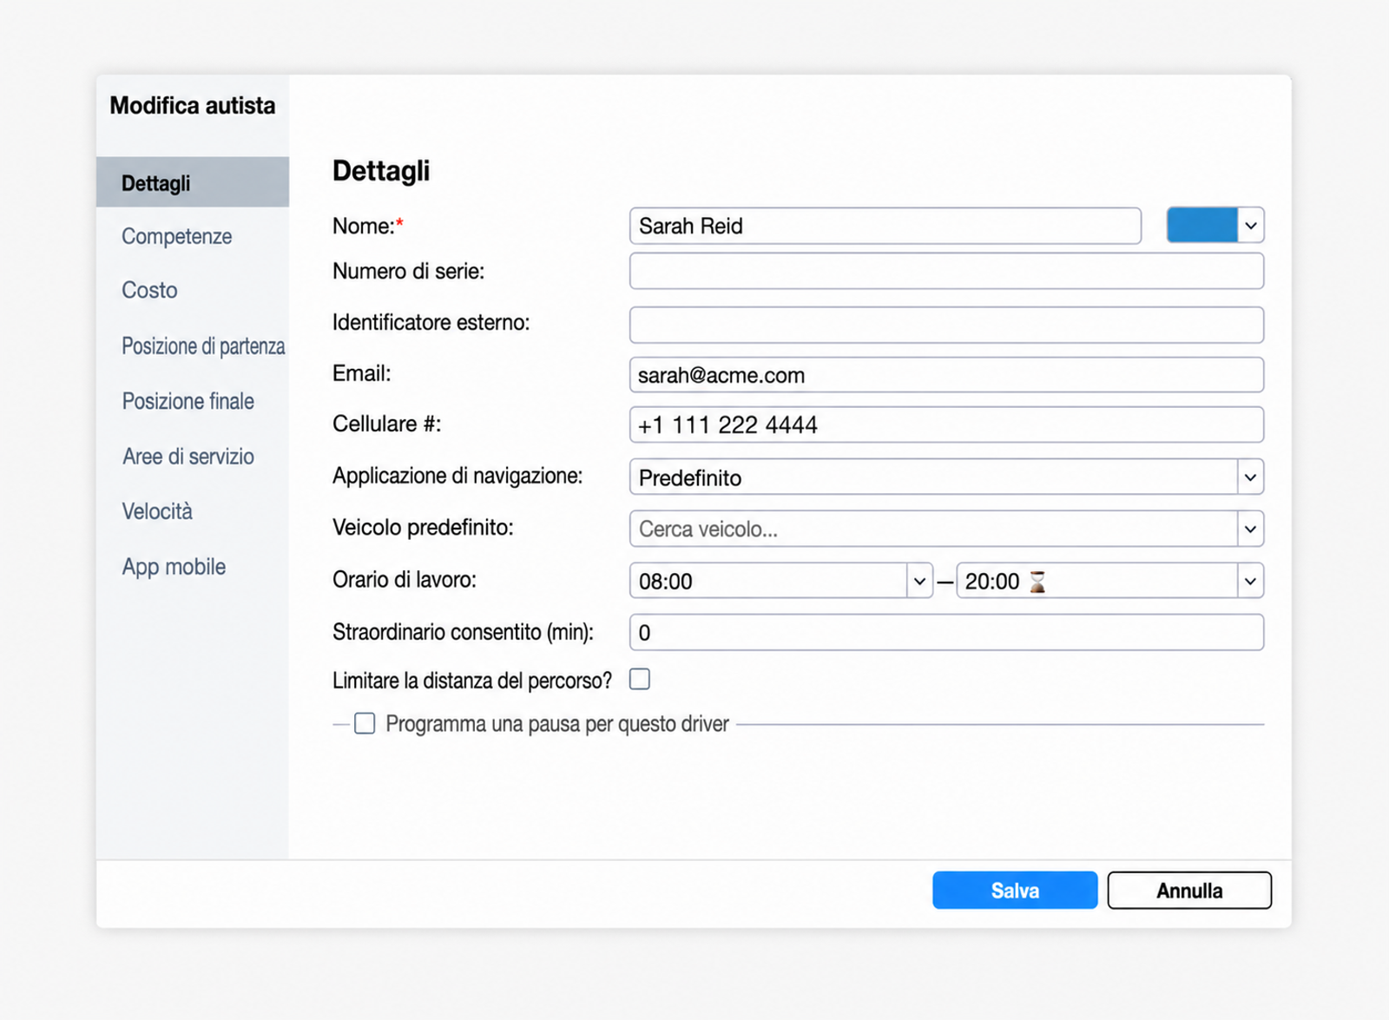Select the Dettagli sidebar tab
Screen dimensions: 1389x1020
pyautogui.click(x=193, y=182)
